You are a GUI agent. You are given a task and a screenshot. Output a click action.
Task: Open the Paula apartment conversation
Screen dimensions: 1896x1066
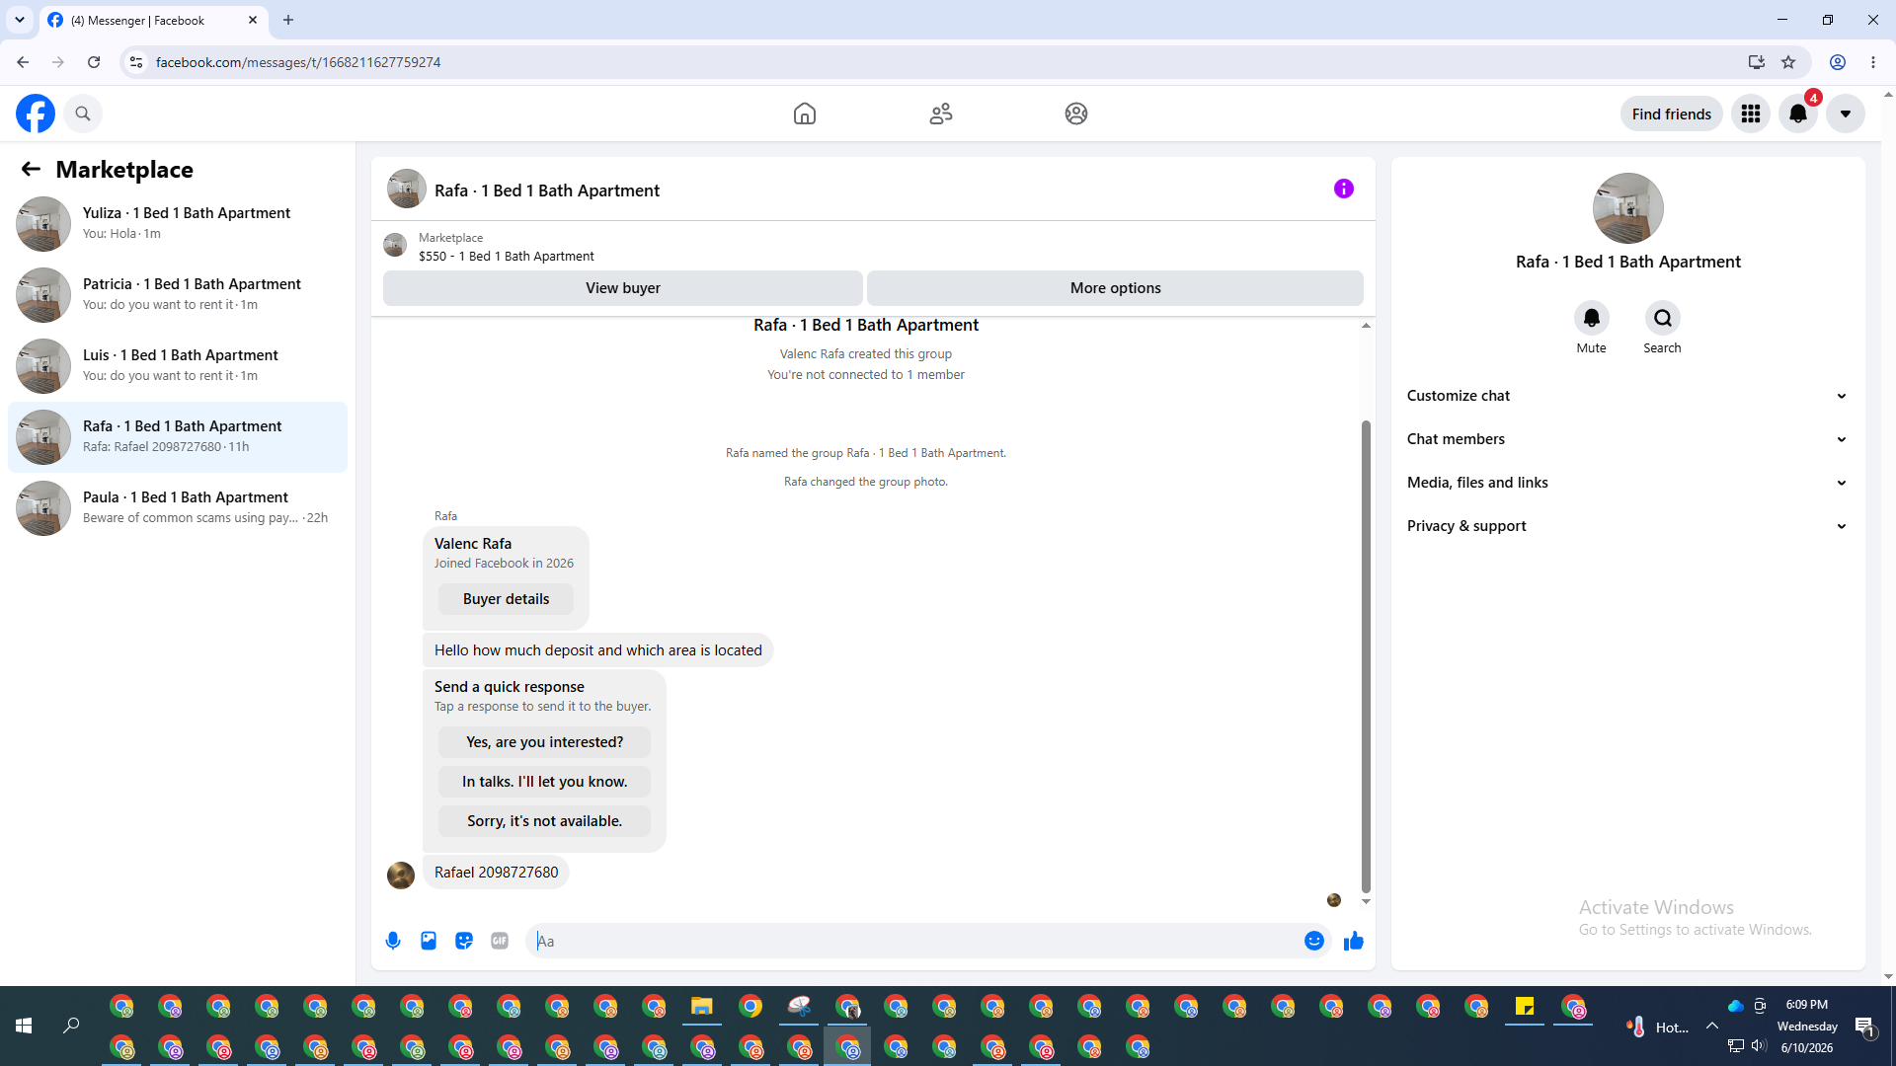[x=178, y=507]
